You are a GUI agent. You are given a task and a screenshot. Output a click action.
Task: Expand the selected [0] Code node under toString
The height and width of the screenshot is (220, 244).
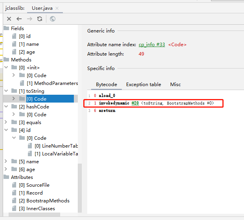click(x=14, y=99)
